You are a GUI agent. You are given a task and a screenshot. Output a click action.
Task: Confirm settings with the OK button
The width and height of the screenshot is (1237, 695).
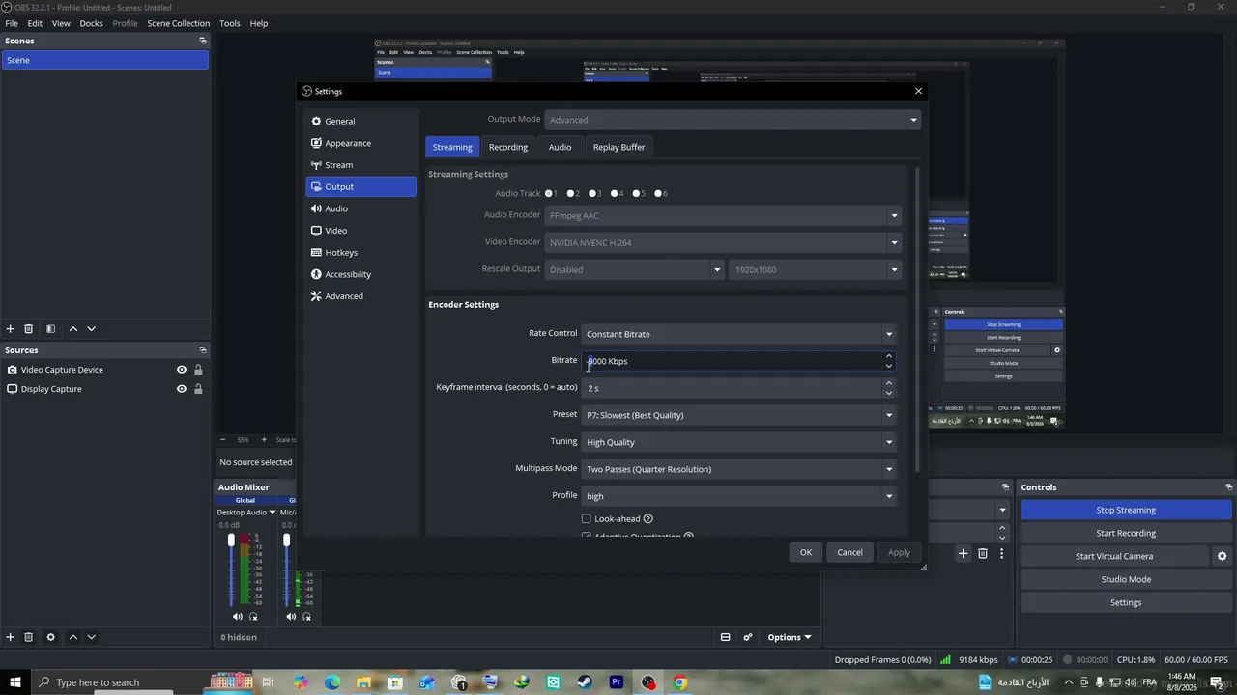806,552
